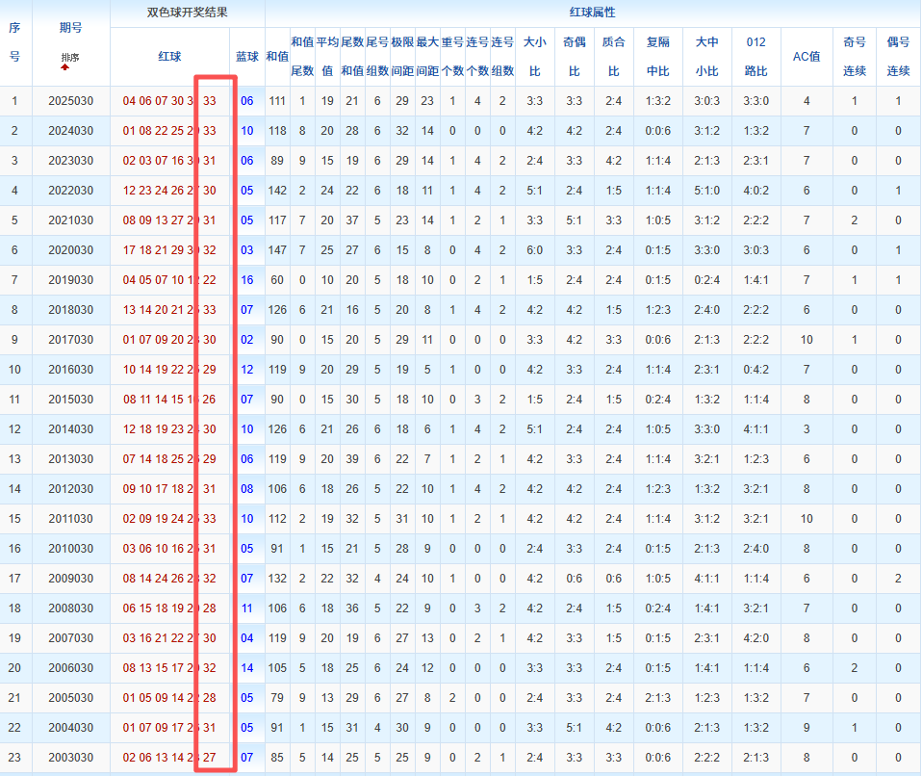Click sum value 147 in row 2020030
922x776 pixels.
coord(277,250)
